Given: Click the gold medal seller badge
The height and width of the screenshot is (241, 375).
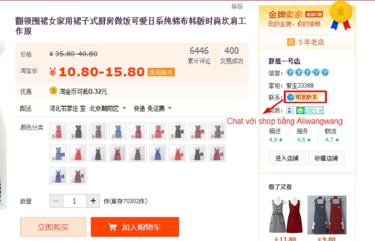Looking at the screenshot, I should coord(341,15).
